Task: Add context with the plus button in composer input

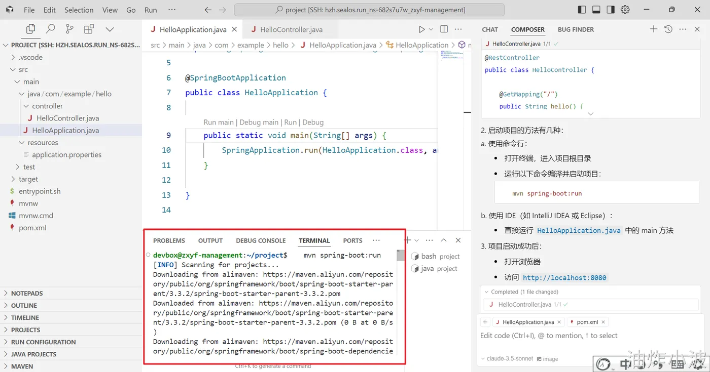Action: pyautogui.click(x=485, y=322)
